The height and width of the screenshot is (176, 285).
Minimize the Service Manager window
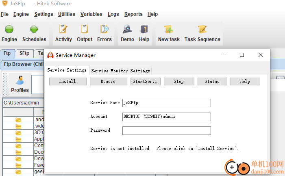(x=224, y=55)
